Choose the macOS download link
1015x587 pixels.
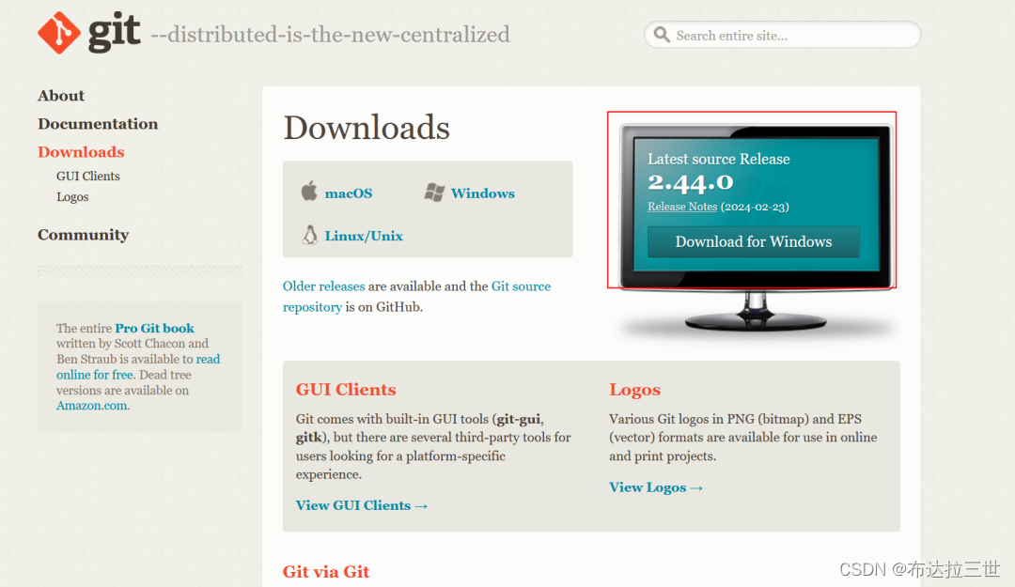click(349, 193)
